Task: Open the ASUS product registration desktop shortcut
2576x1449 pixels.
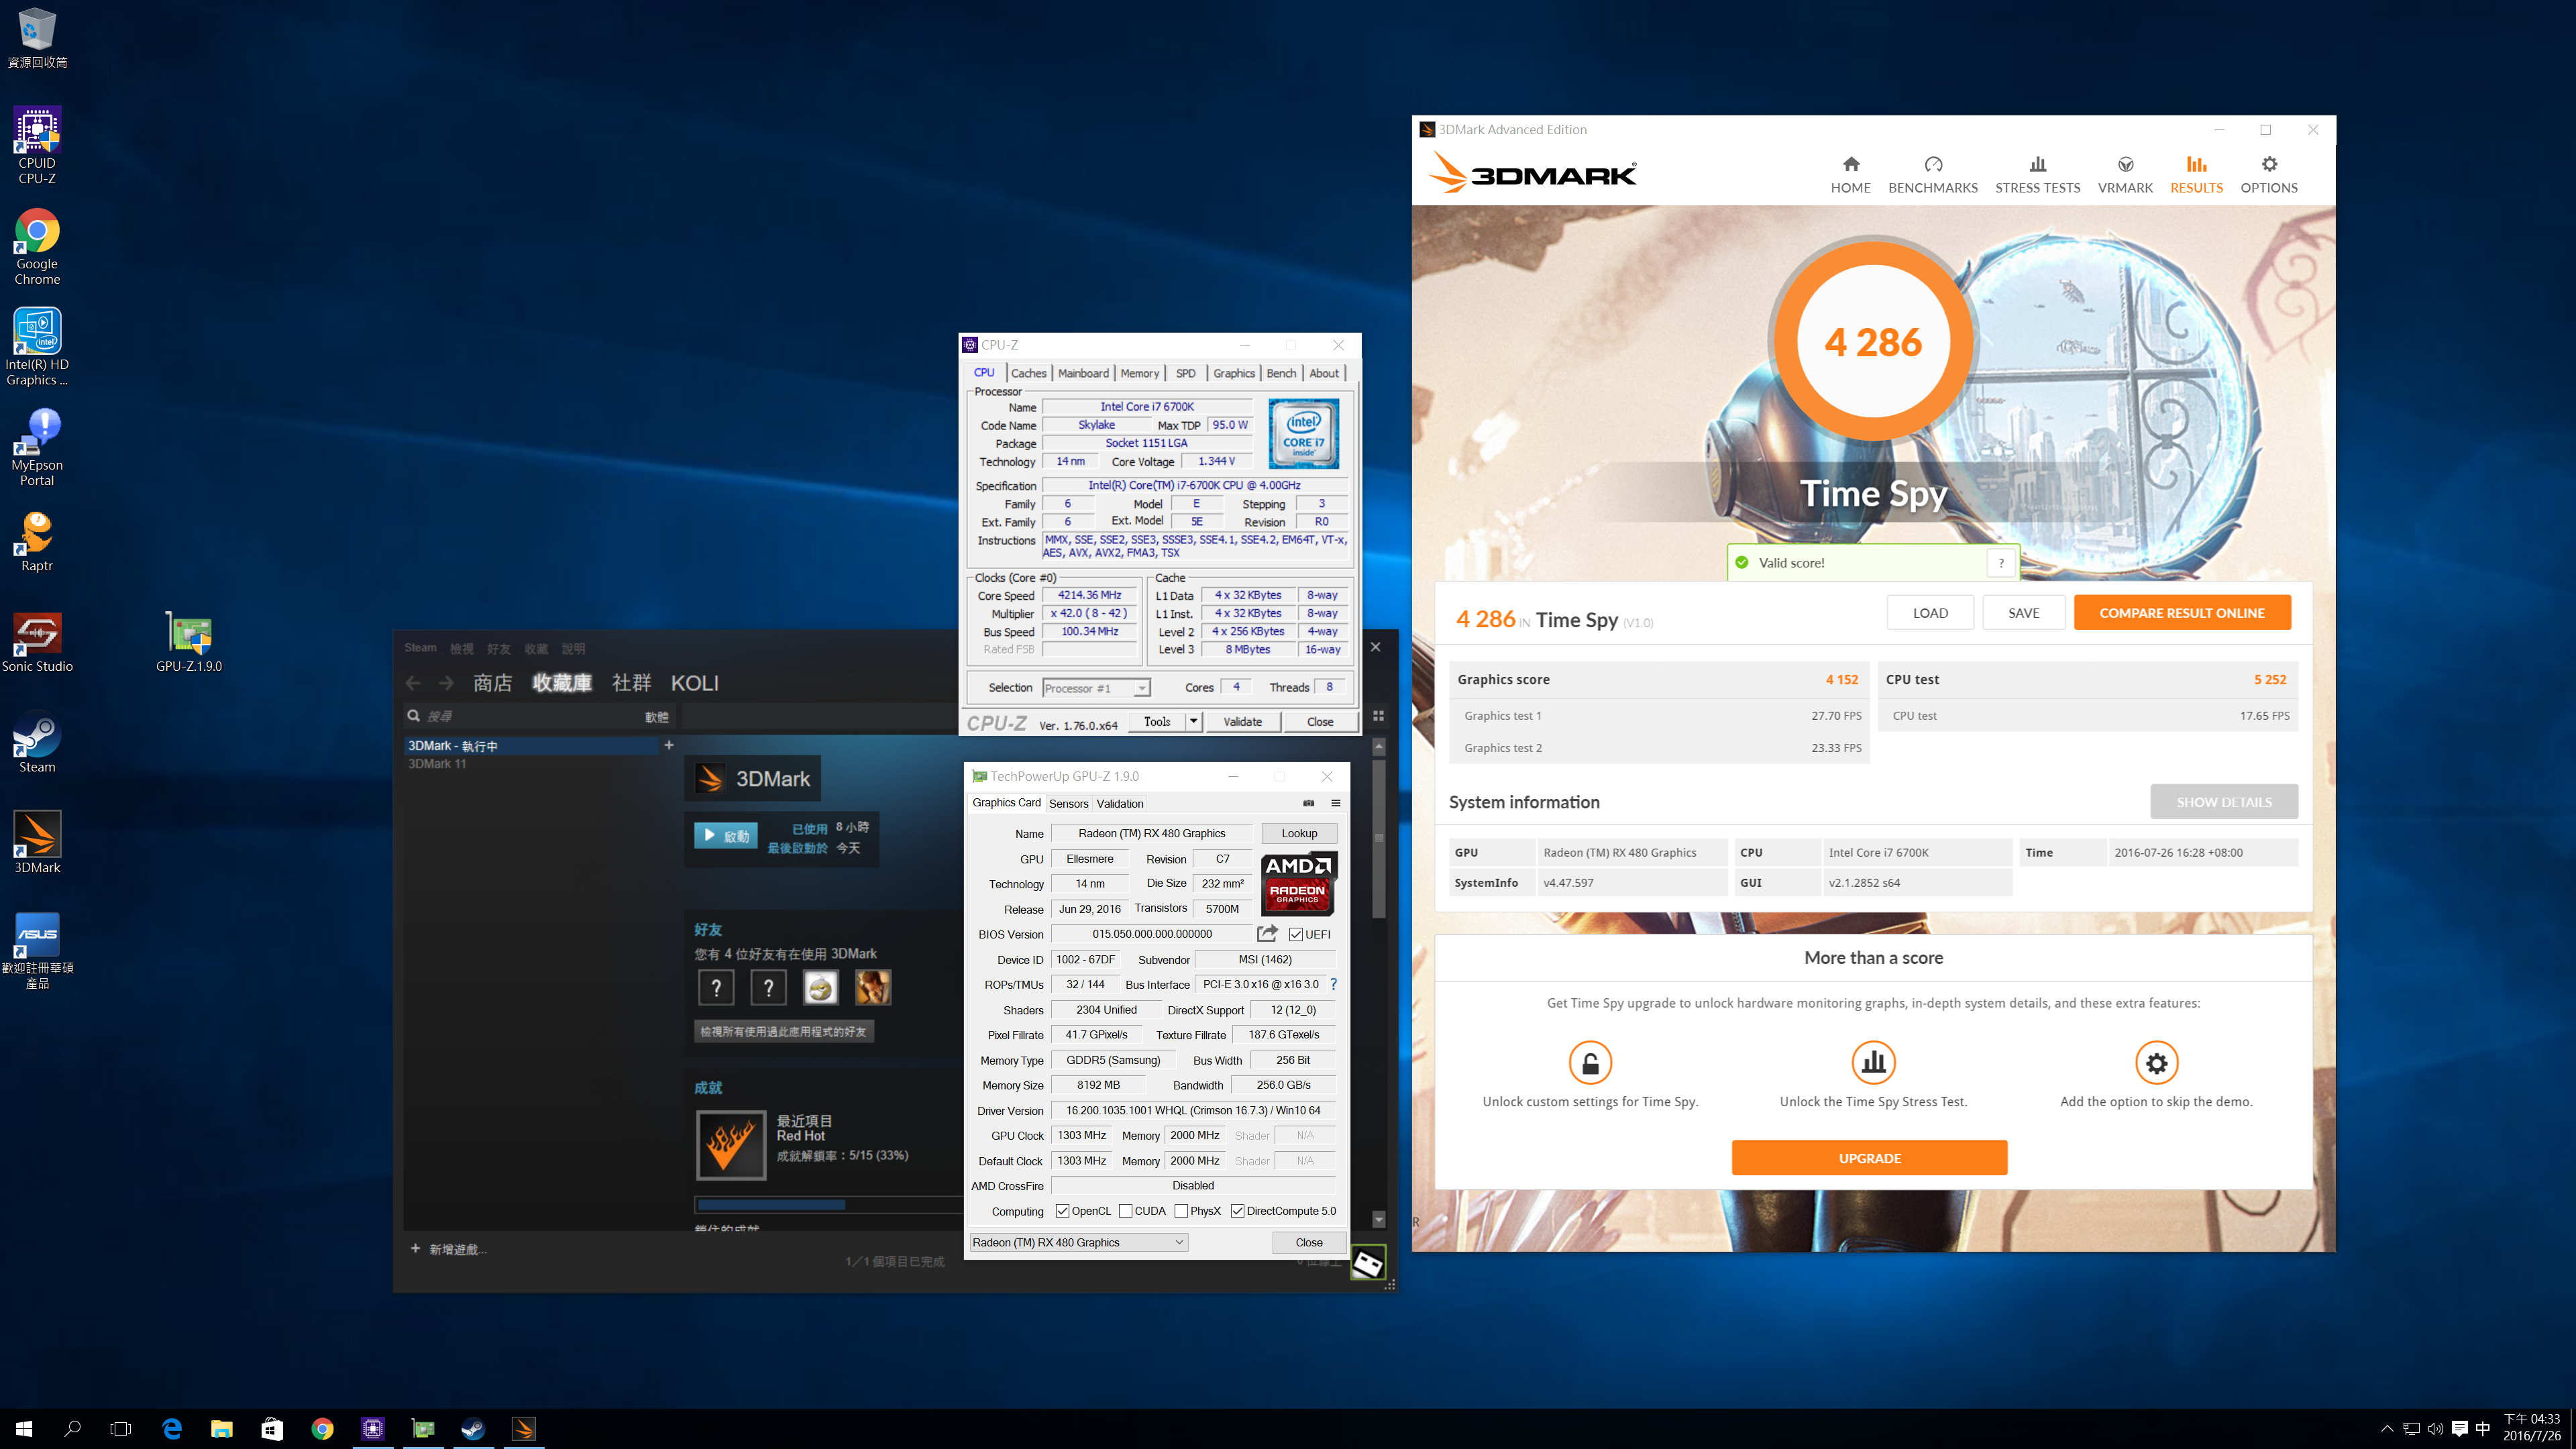Action: click(37, 950)
